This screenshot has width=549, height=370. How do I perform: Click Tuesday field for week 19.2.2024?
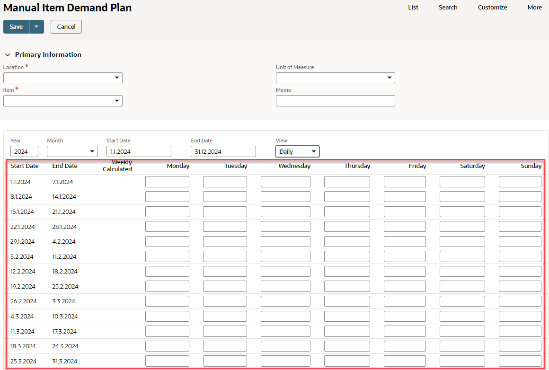click(225, 286)
